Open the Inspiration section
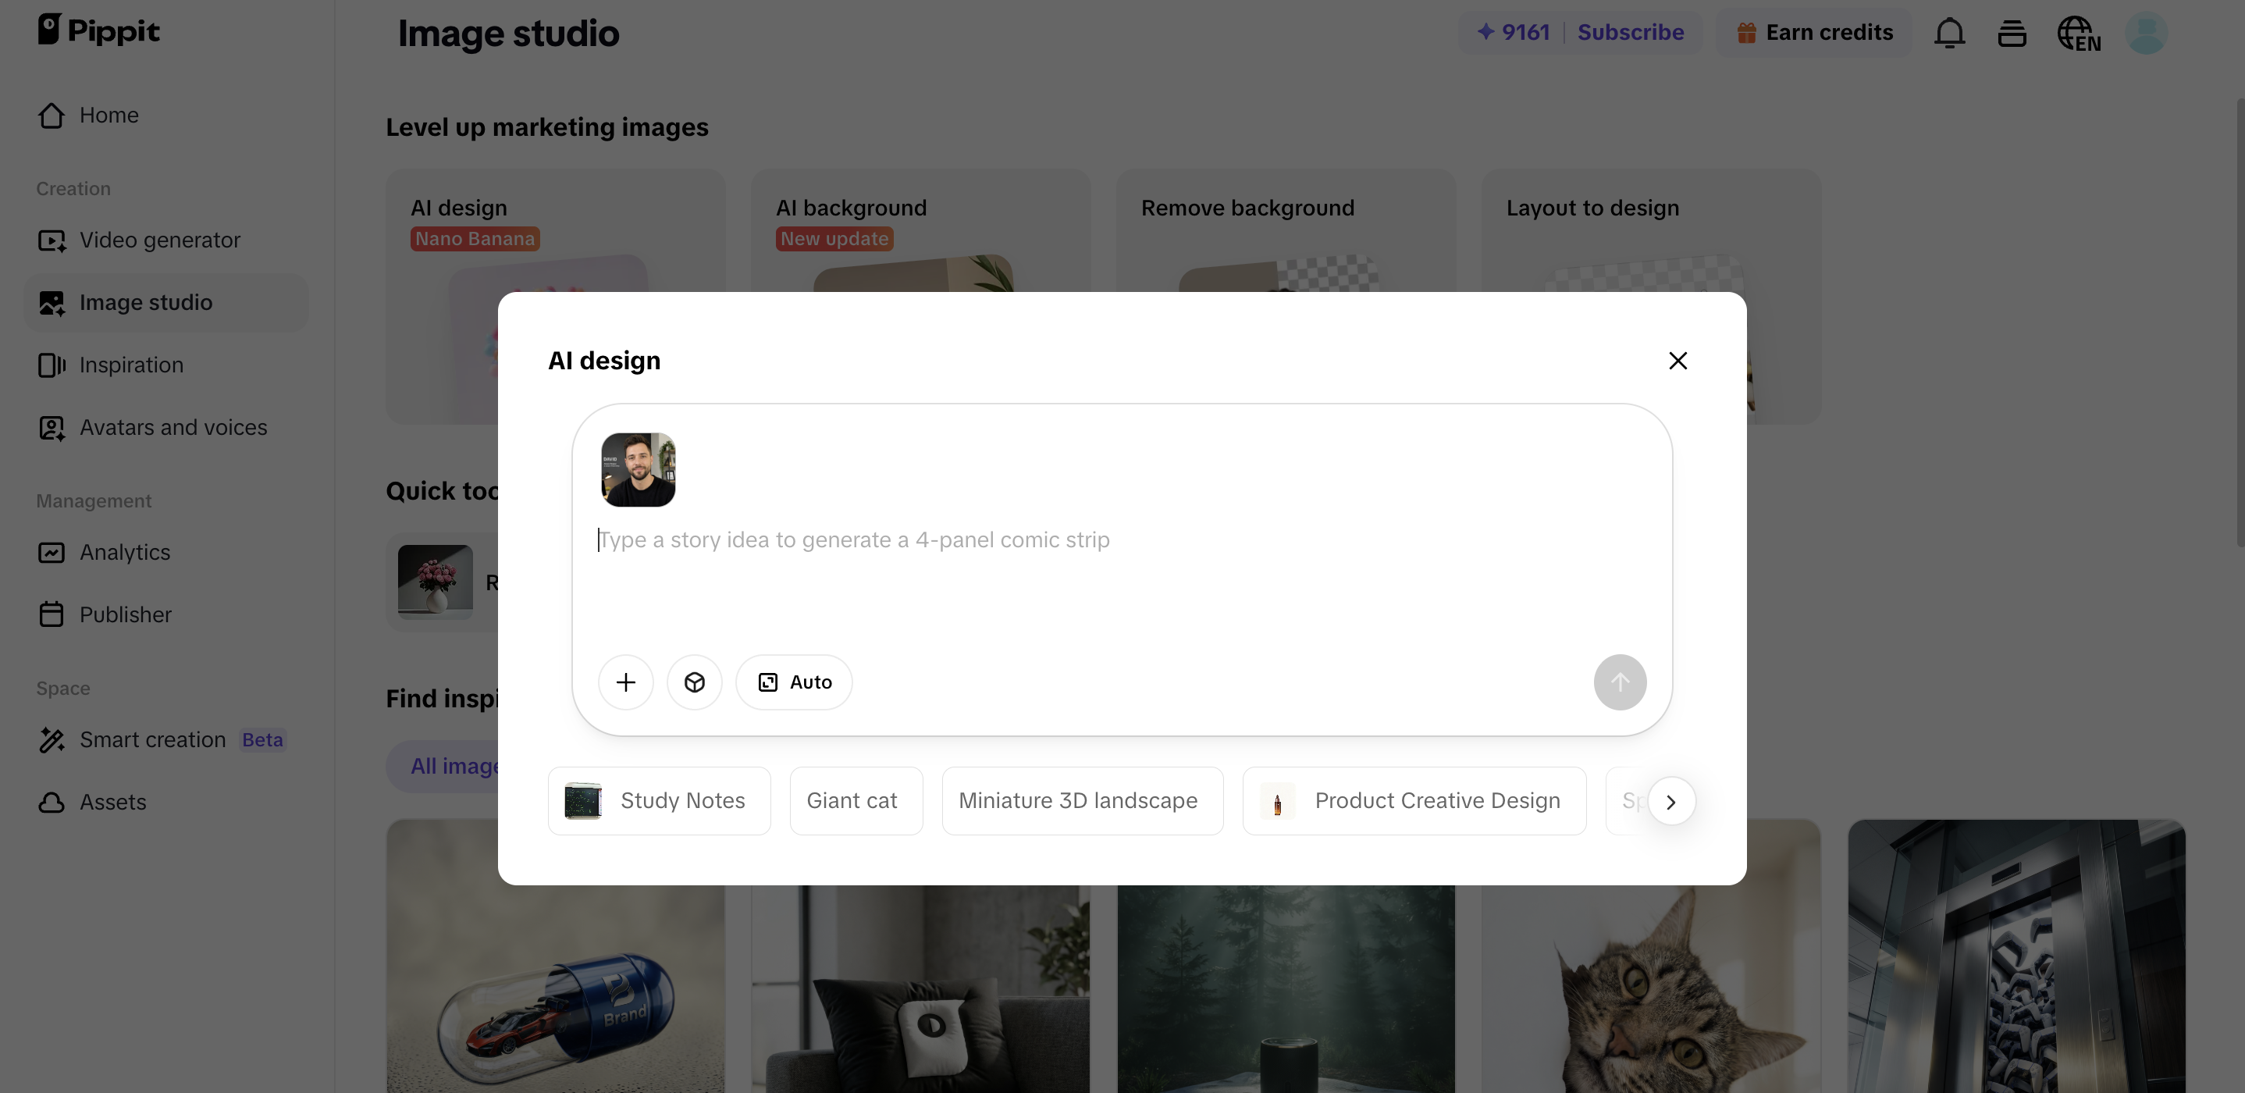Viewport: 2245px width, 1093px height. pos(165,365)
